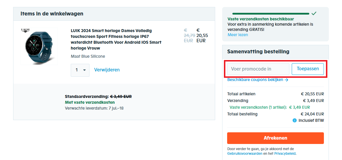Click the green flat-shipping progress bar
Image resolution: width=342 pixels, height=160 pixels.
tap(270, 14)
